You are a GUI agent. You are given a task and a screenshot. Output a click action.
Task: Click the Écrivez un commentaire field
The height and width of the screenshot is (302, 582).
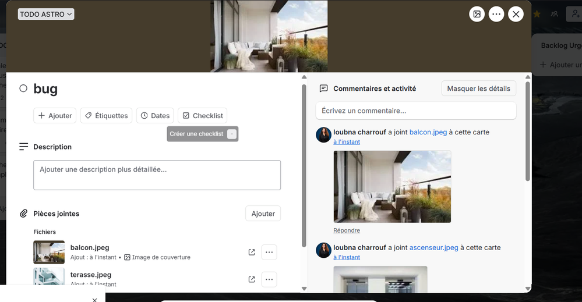416,111
